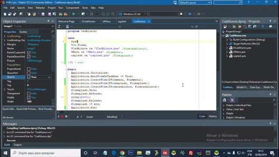Click the forward navigation arrow in toolbar

coord(199,14)
